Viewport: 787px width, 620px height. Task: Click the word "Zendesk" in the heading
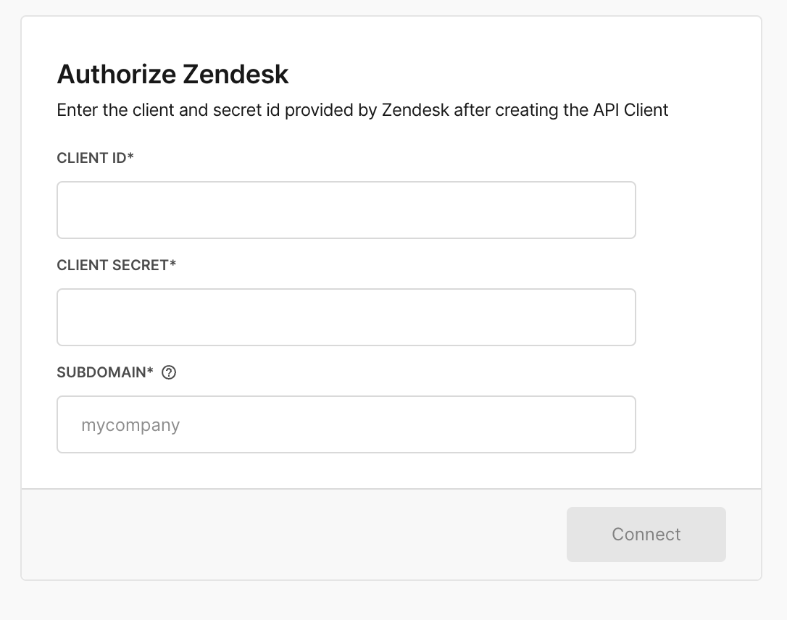click(x=236, y=74)
